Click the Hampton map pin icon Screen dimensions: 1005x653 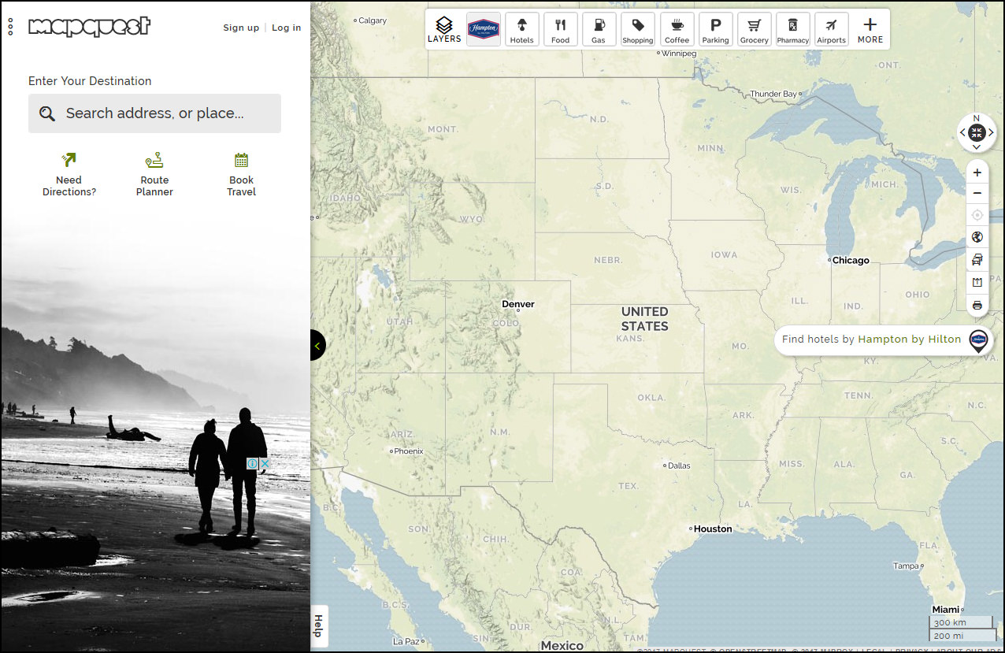[x=978, y=340]
